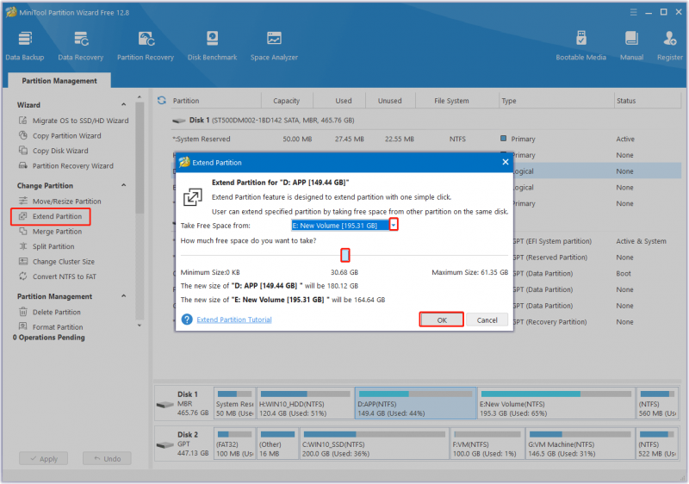Collapse the Wizard section

tap(124, 104)
